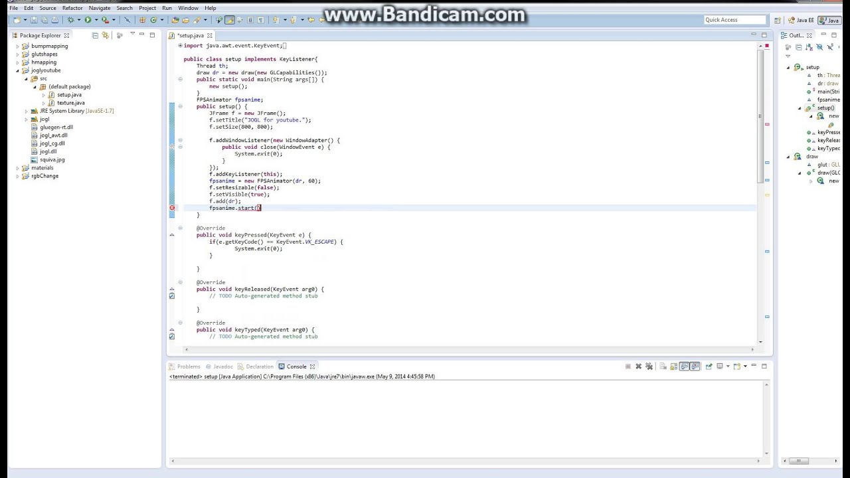This screenshot has width=850, height=478.
Task: Close the Package Explorer view tab
Action: pyautogui.click(x=66, y=35)
